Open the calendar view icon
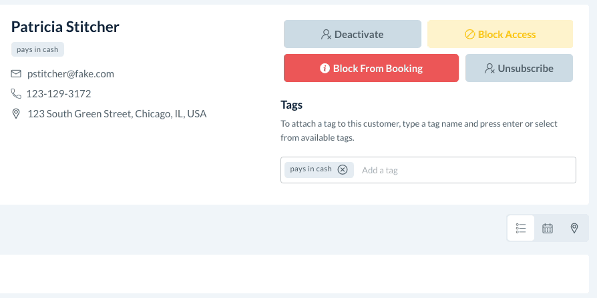597x298 pixels. pos(548,229)
